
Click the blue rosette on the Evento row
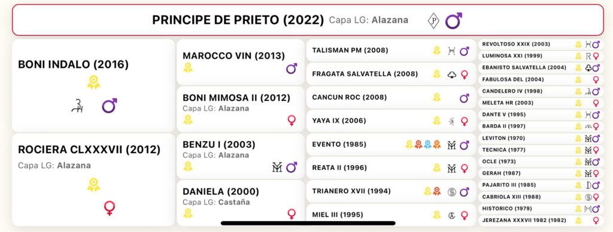coord(427,145)
